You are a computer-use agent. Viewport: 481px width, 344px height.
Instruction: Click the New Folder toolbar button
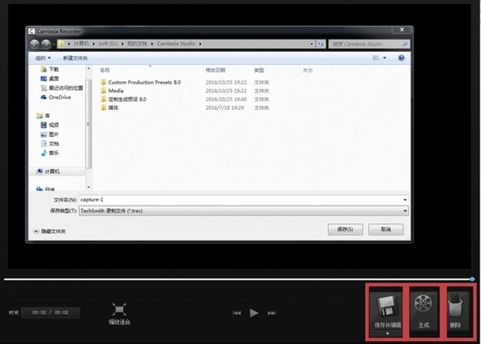pyautogui.click(x=75, y=58)
